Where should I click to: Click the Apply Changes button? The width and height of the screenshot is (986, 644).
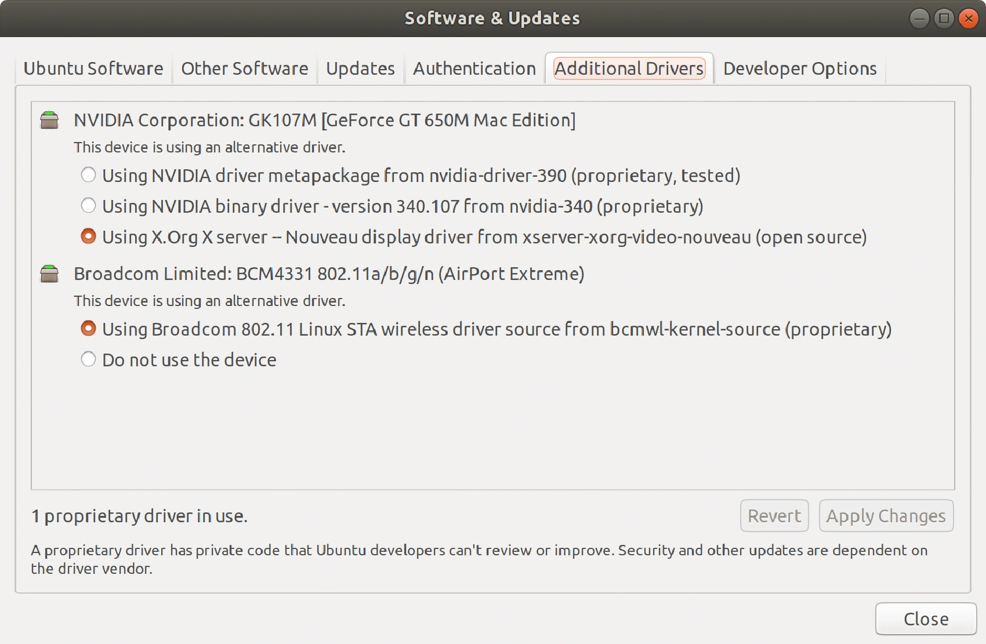tap(886, 515)
